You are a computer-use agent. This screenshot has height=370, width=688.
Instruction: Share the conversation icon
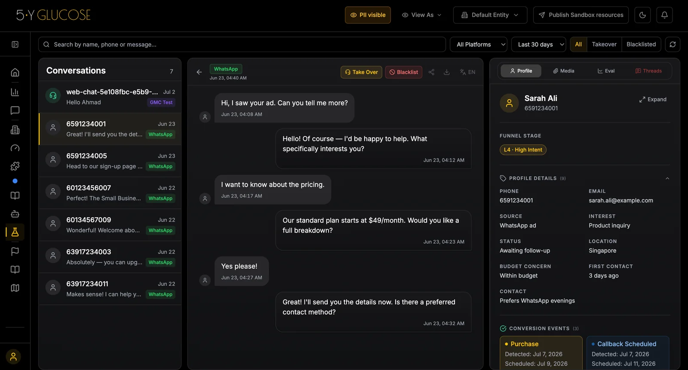[x=431, y=72]
